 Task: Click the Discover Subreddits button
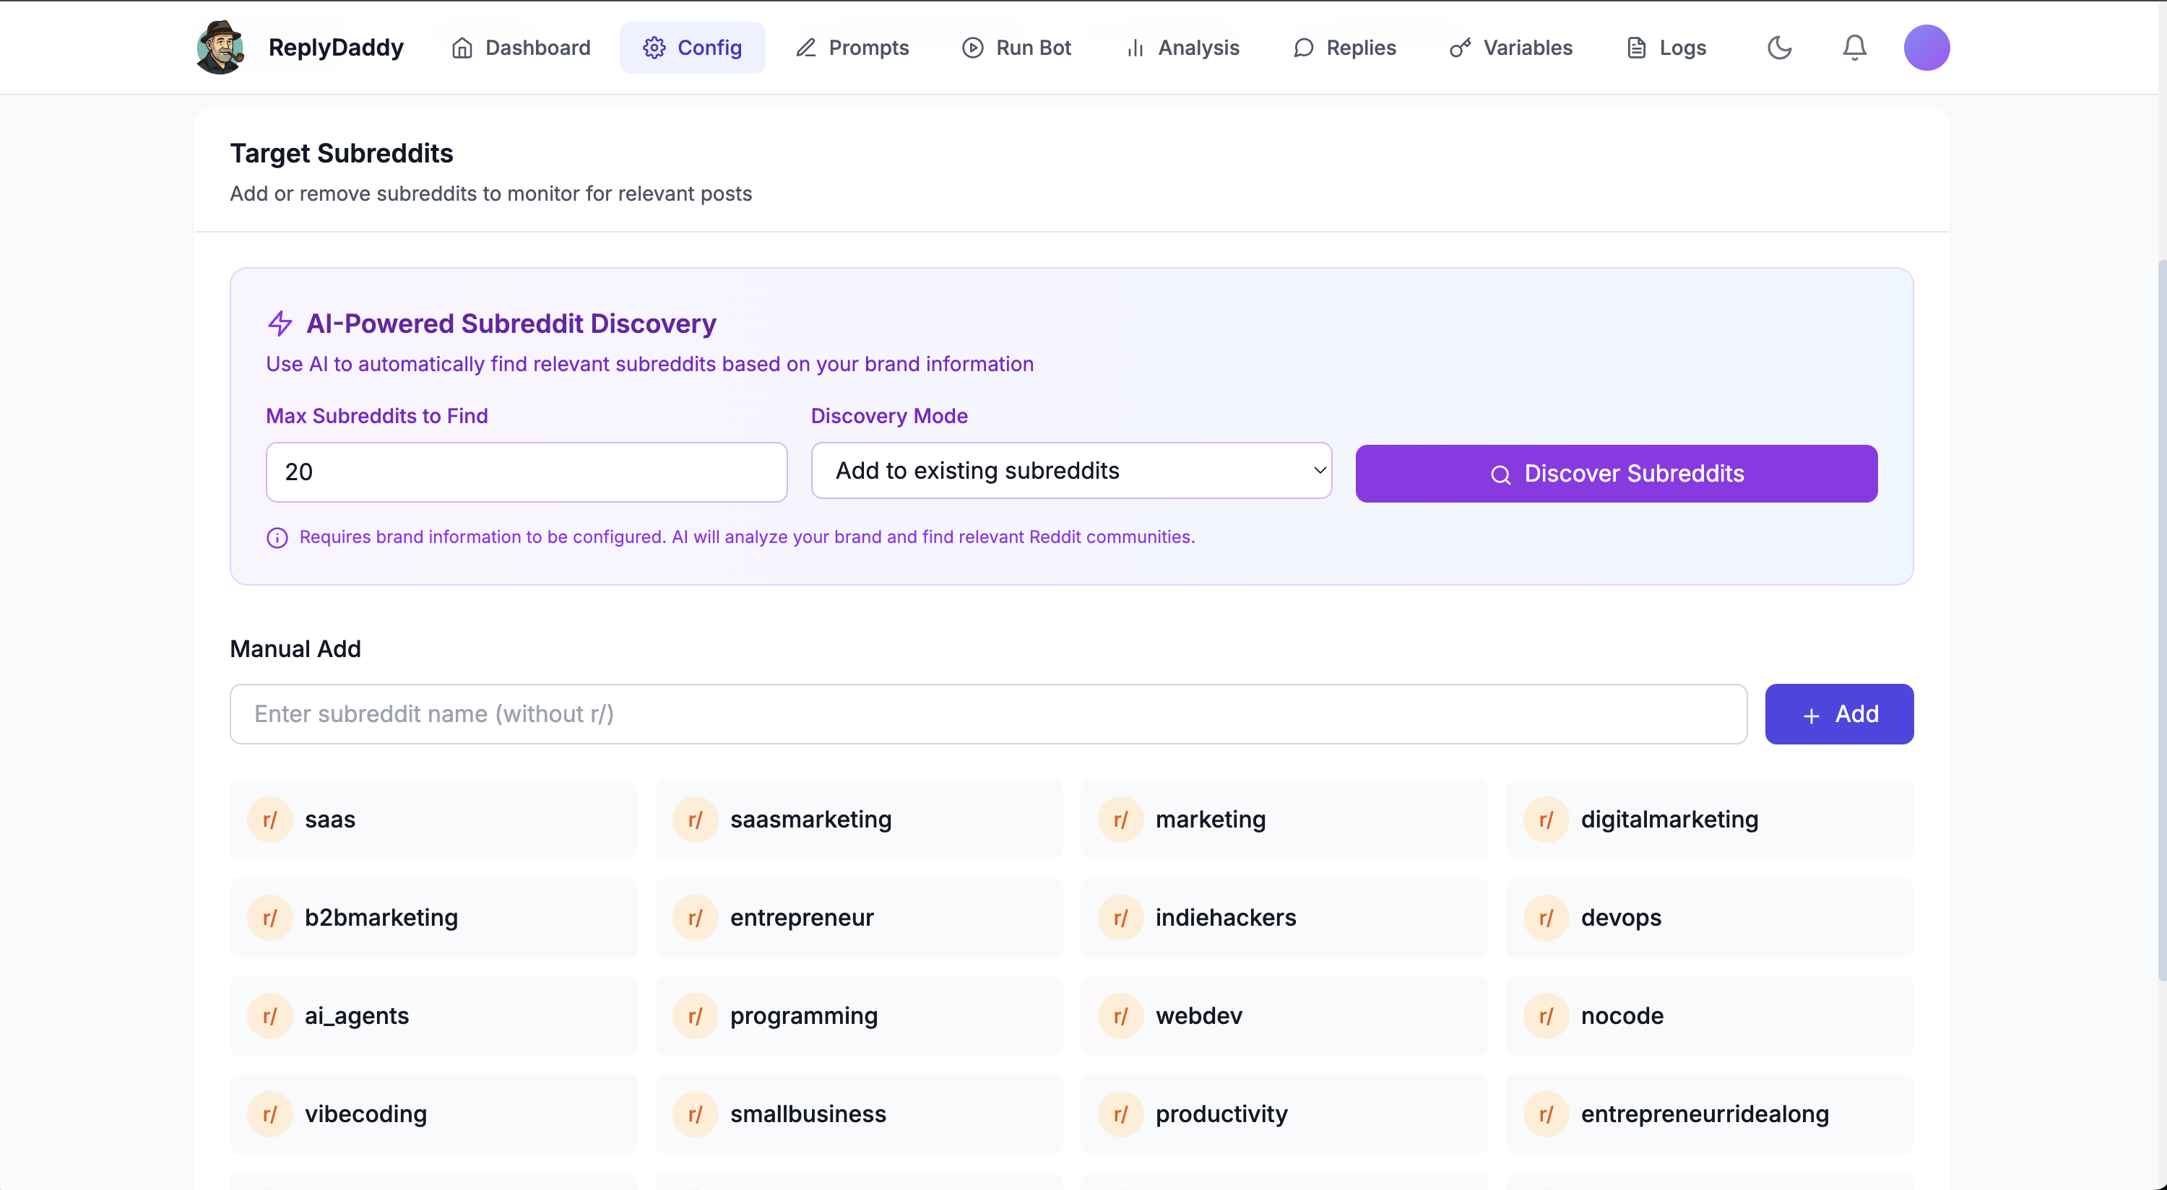1616,474
